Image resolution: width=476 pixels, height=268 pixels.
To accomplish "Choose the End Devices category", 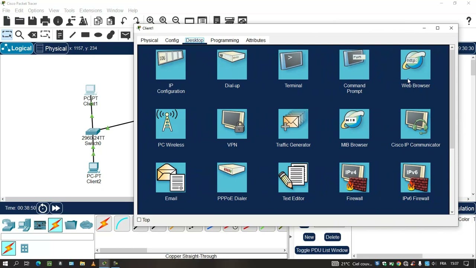I will point(24,225).
